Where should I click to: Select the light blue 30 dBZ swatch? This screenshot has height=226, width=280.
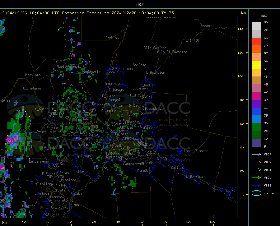click(256, 119)
